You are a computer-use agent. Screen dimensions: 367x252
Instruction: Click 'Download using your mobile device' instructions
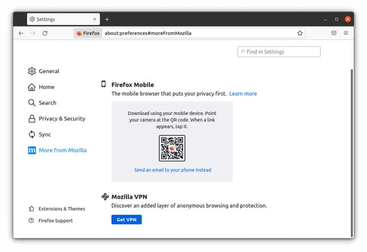tap(172, 120)
